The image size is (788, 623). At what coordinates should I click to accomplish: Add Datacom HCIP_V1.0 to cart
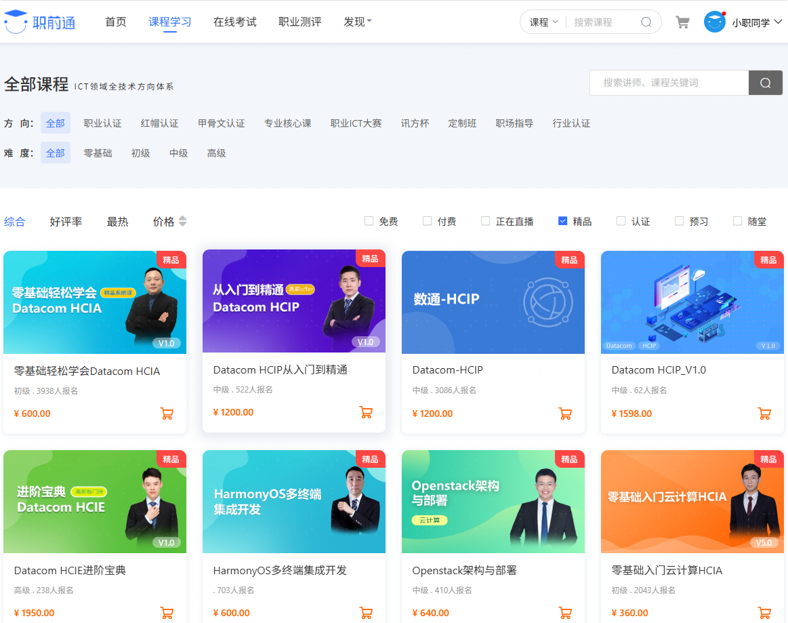pos(764,414)
